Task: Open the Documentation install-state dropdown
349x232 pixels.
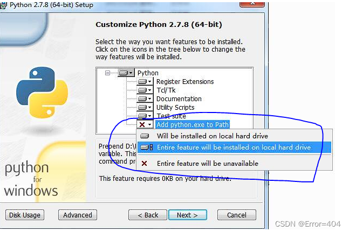Action: (145, 99)
